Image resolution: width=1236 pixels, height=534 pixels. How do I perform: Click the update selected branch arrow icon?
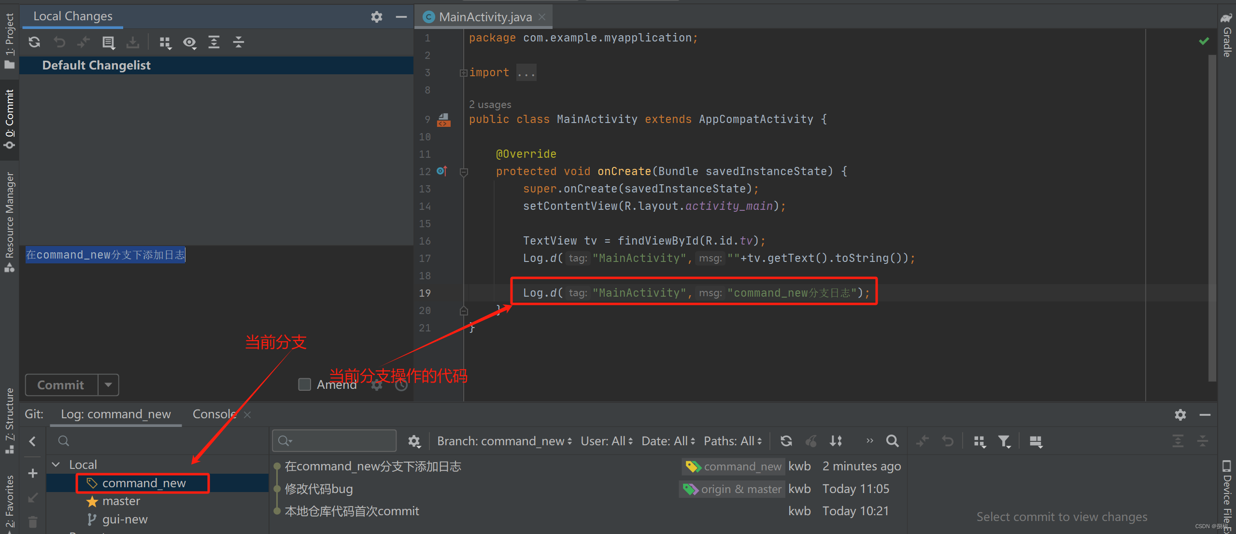tap(33, 497)
